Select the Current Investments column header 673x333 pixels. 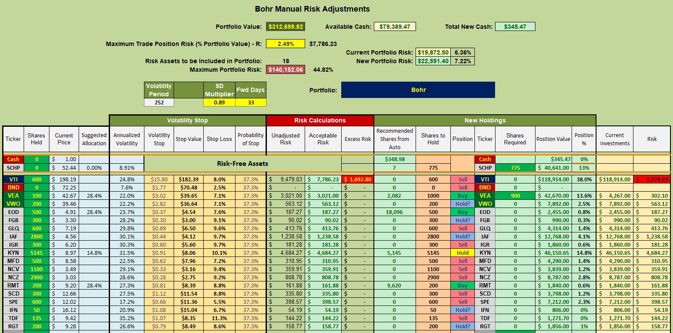(x=615, y=139)
